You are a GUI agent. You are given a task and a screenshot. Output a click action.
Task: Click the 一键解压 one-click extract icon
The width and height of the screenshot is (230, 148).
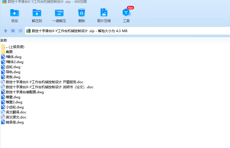pos(59,13)
